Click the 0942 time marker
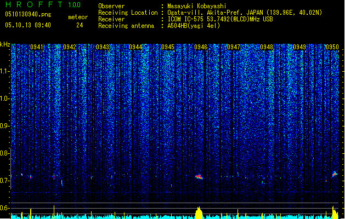The image size is (345, 219). point(70,47)
